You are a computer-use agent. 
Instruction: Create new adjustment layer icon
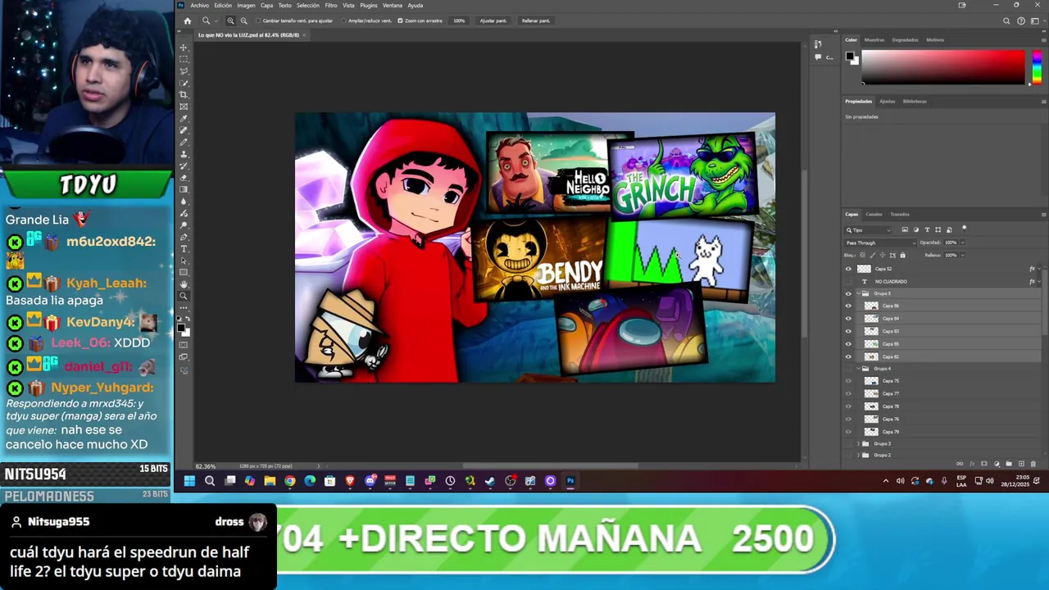(997, 464)
